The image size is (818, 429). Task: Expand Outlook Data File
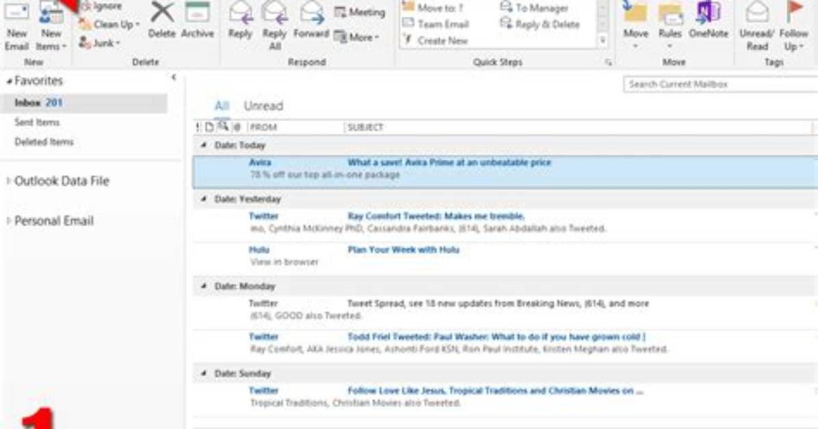click(8, 181)
